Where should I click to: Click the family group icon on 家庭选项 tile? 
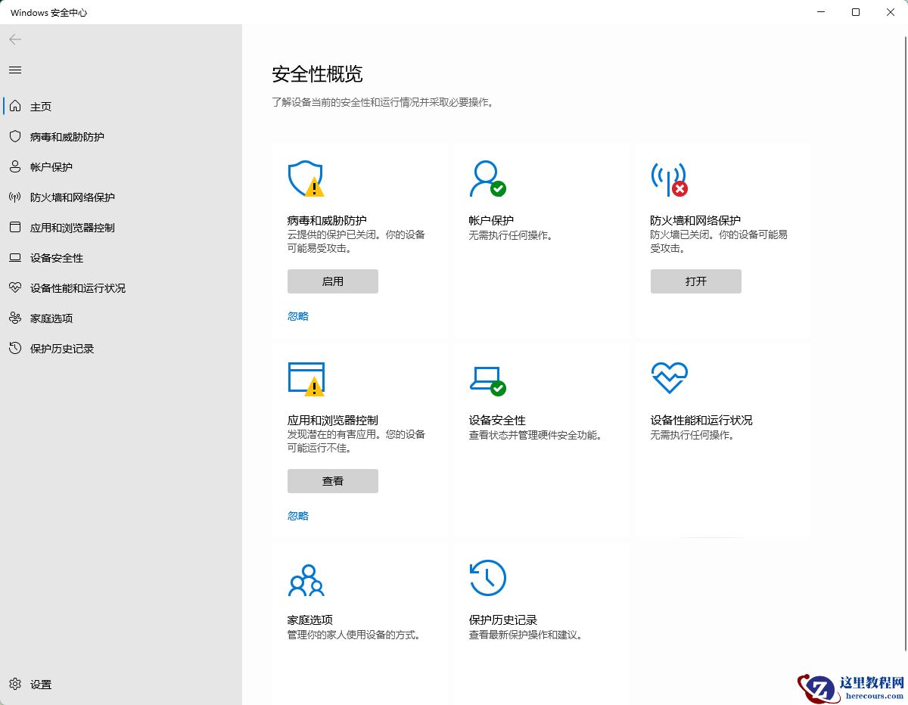(306, 580)
